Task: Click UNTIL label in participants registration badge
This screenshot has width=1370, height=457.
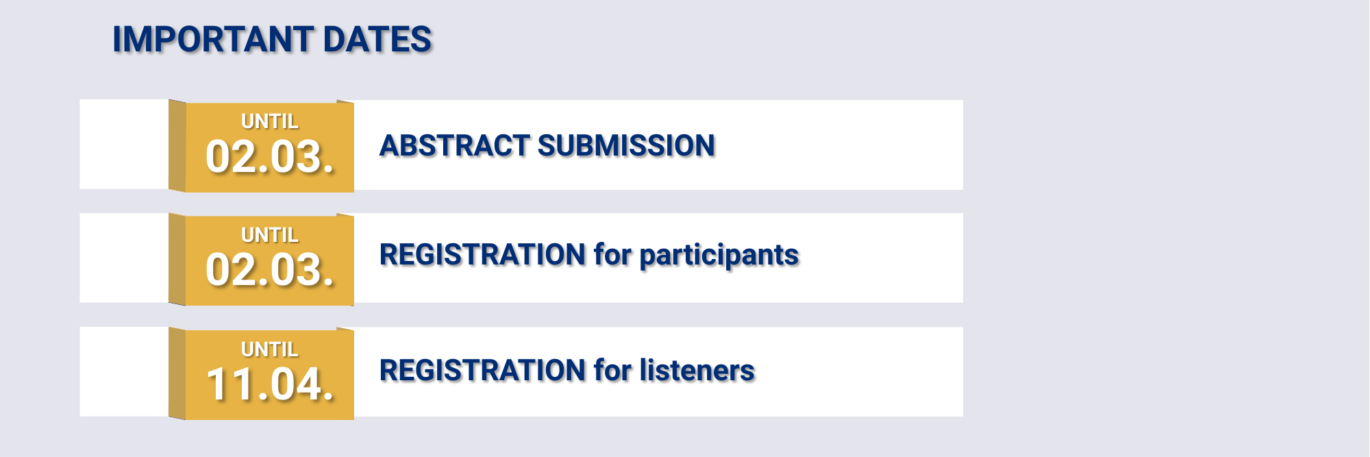Action: point(270,235)
